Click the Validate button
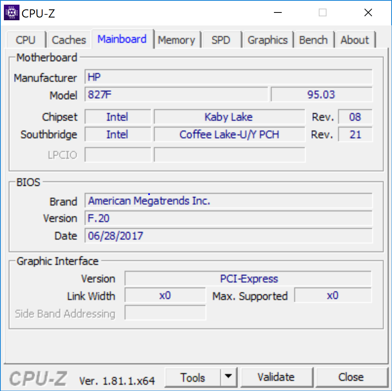This screenshot has height=391, width=392. point(276,377)
